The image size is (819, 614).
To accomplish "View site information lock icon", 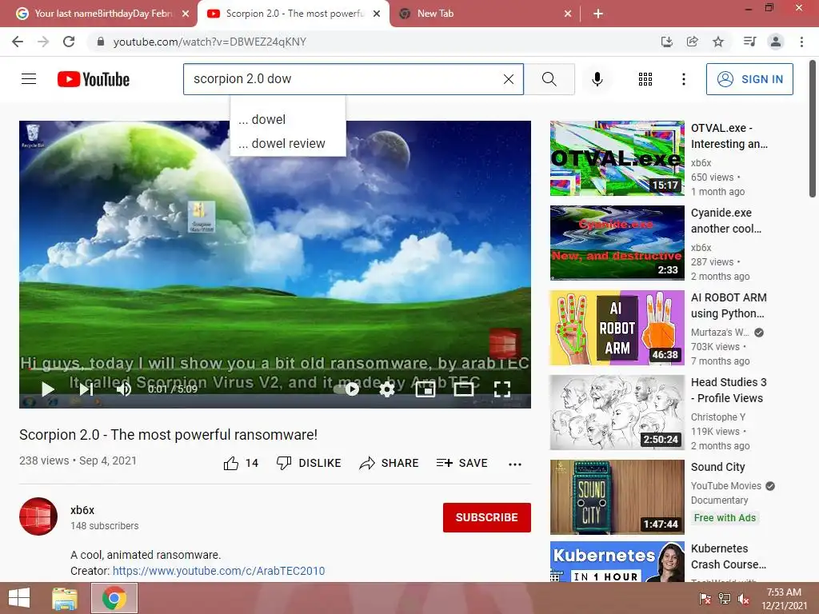I will coord(101,42).
